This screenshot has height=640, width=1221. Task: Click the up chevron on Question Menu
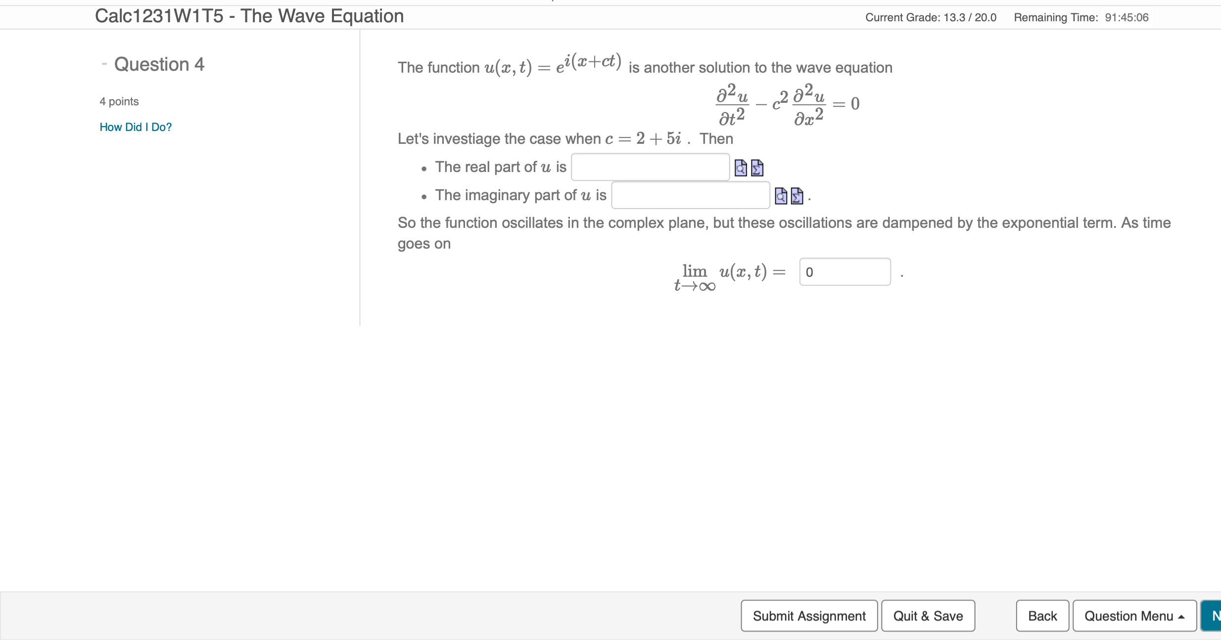click(x=1179, y=616)
